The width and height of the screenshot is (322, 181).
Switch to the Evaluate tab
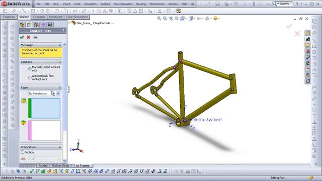[x=39, y=17]
